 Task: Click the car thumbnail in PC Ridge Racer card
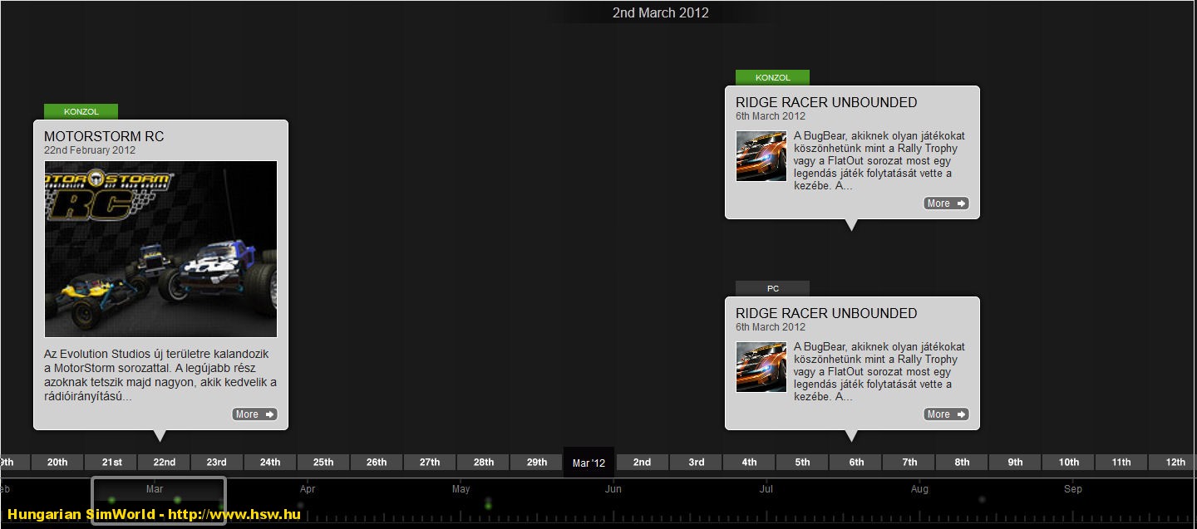(x=761, y=367)
